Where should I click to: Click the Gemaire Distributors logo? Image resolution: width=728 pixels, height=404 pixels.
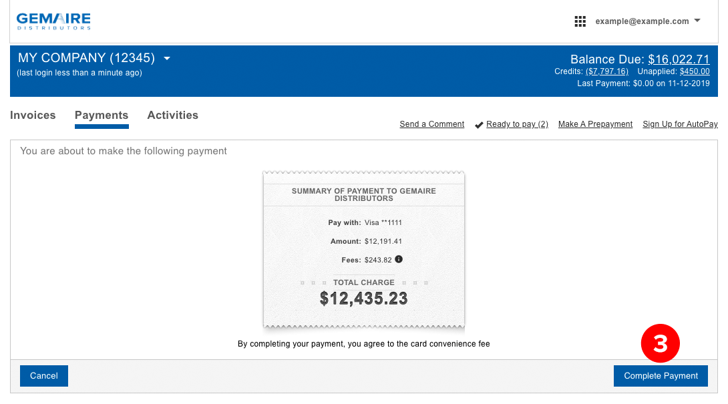point(53,21)
